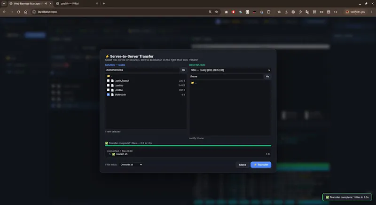Click the '1 item selected' status text
The image size is (376, 205).
click(x=113, y=131)
